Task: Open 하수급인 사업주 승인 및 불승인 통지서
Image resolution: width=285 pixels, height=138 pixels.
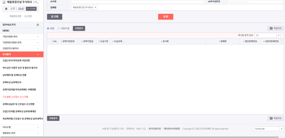Action: tap(20, 68)
